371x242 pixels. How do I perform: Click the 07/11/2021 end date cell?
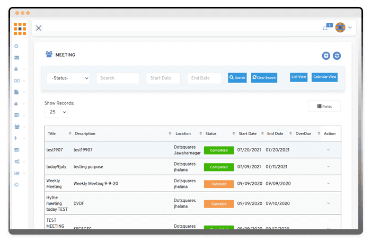[276, 167]
